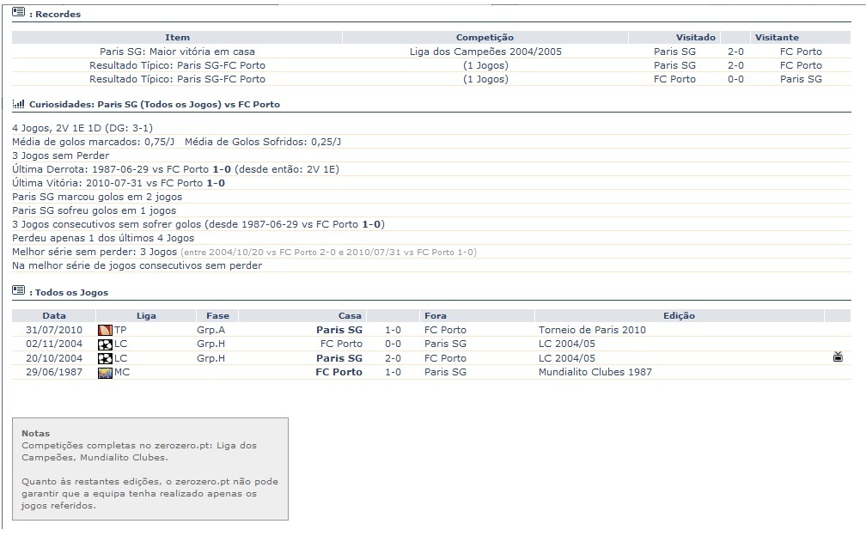Image resolution: width=866 pixels, height=536 pixels.
Task: Click the '4 Jogos, 2V 1E 1D (DG: 3-1)' line
Action: click(82, 128)
